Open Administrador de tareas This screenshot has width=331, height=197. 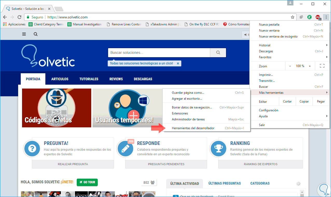[x=206, y=119]
